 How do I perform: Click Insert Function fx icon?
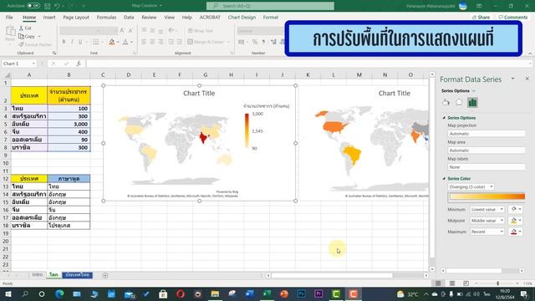pyautogui.click(x=79, y=64)
